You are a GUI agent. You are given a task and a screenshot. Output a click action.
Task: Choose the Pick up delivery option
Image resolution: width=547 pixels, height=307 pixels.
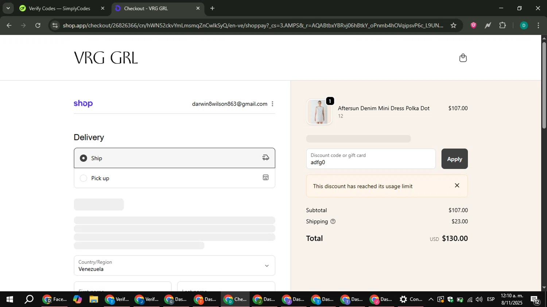click(x=174, y=178)
